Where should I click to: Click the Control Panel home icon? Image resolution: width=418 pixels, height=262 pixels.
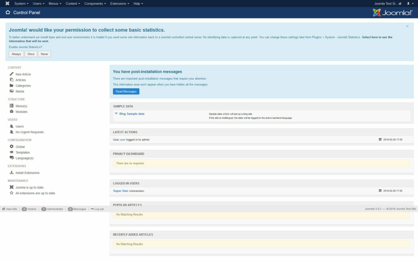tap(8, 12)
